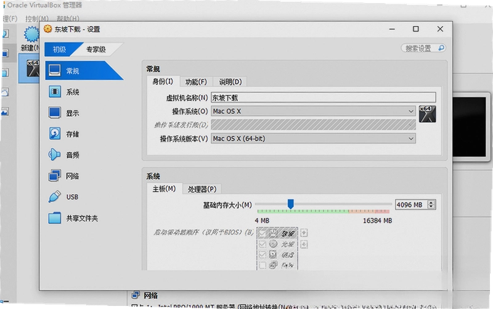Click the 新建 icon in VirtualBox manager

pos(31,35)
